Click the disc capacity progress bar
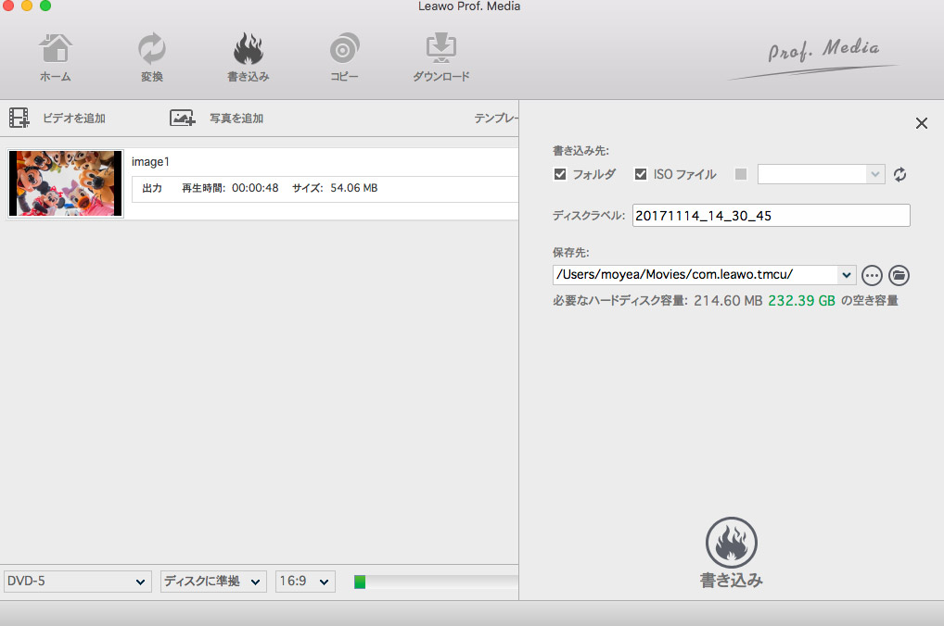The height and width of the screenshot is (626, 944). (436, 582)
